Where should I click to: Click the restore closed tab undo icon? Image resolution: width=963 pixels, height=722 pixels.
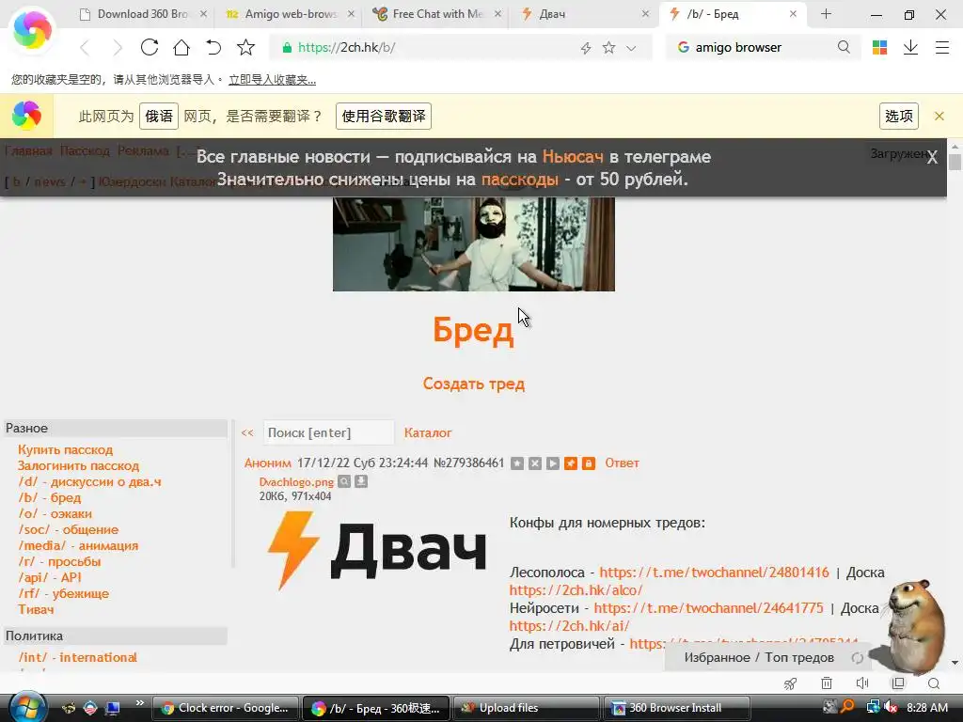[213, 47]
